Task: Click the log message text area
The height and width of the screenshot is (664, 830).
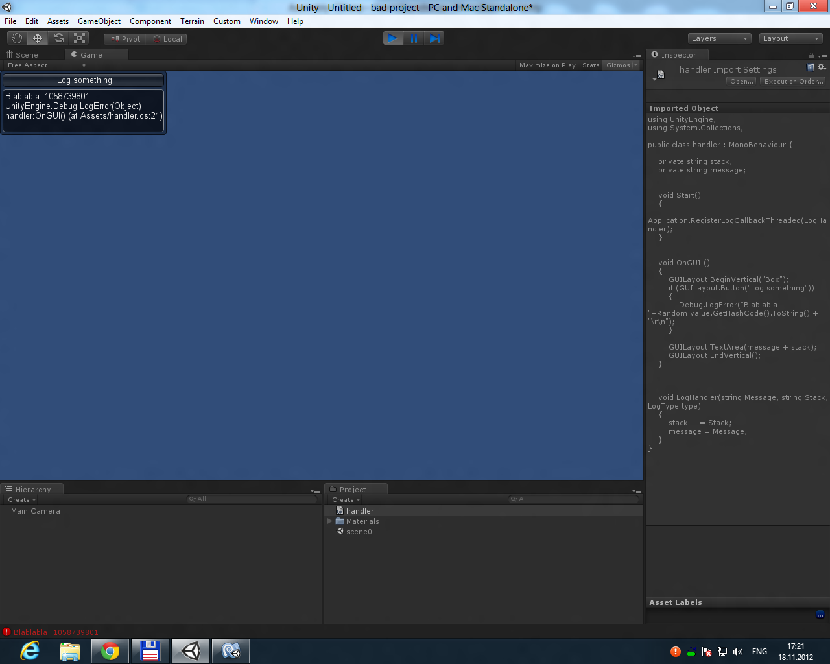Action: point(84,110)
